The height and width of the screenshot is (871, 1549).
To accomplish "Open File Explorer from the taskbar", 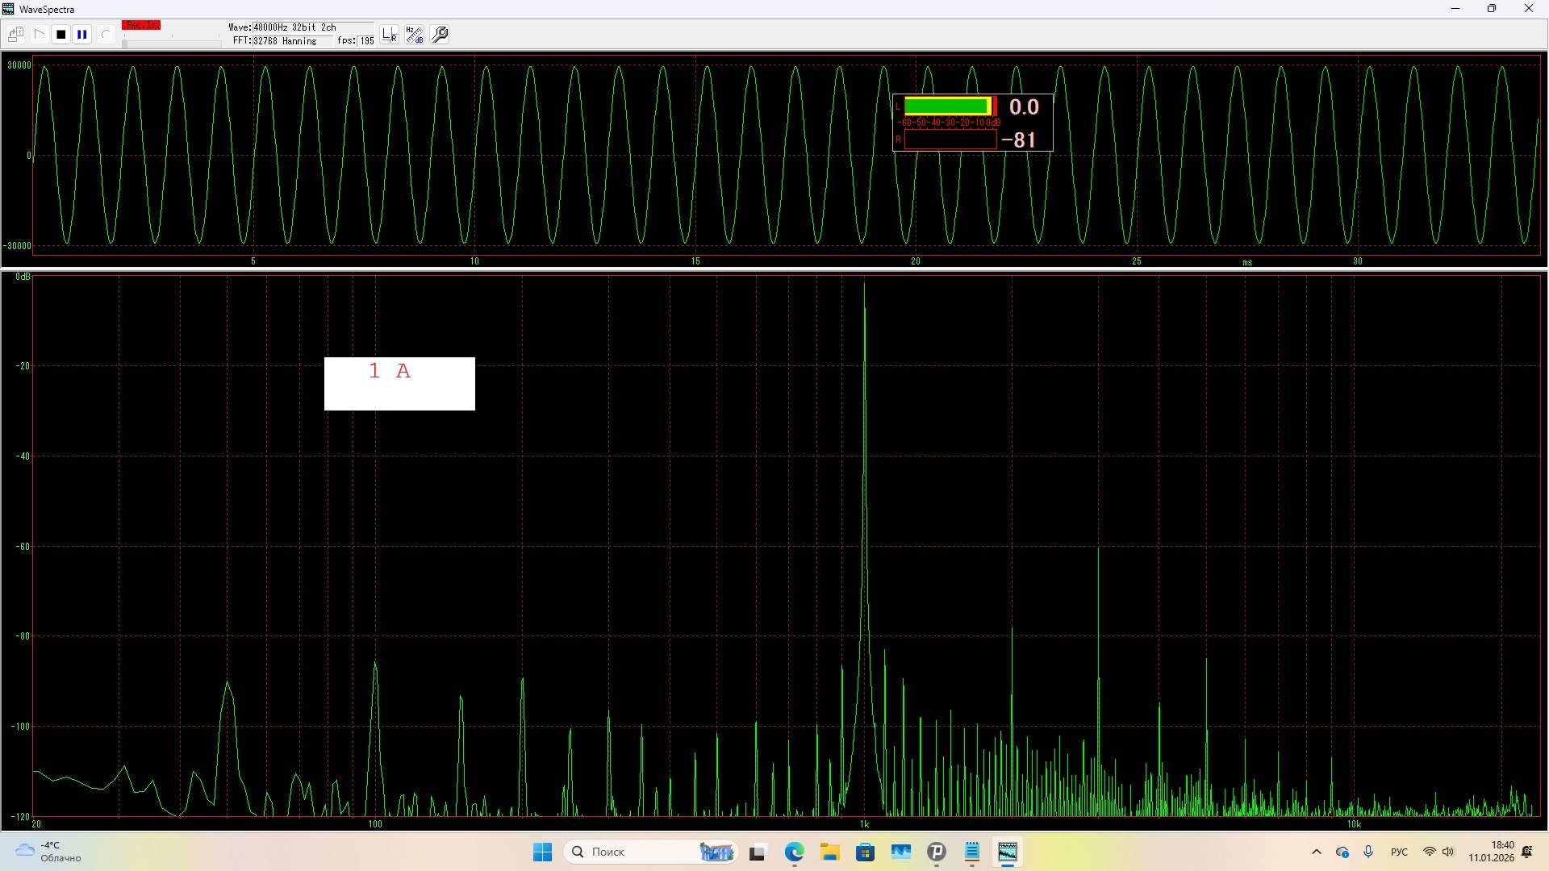I will coord(830,852).
